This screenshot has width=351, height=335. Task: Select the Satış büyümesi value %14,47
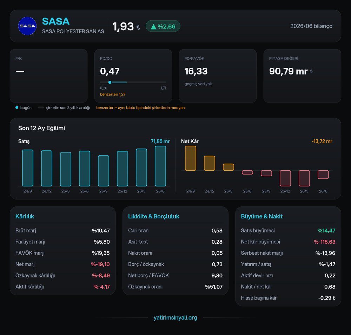326,230
